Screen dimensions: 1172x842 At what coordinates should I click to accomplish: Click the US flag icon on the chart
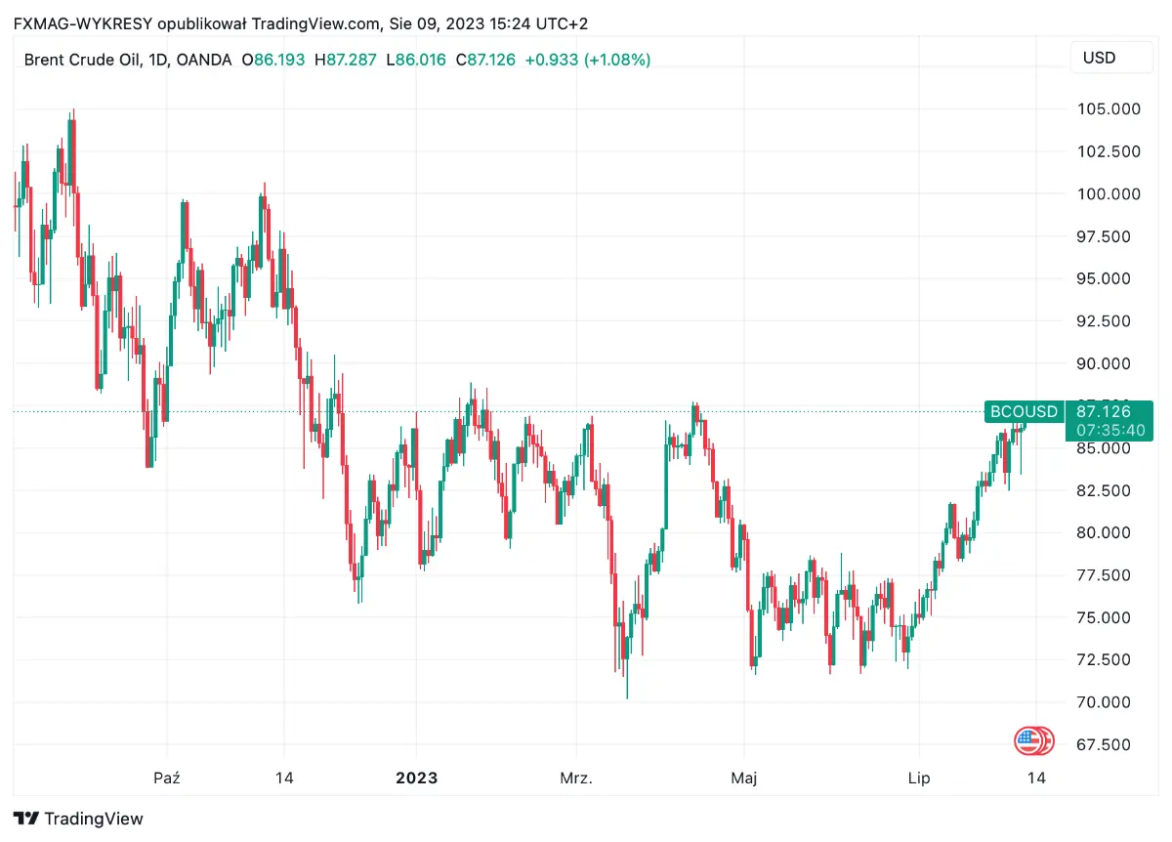(x=1033, y=741)
